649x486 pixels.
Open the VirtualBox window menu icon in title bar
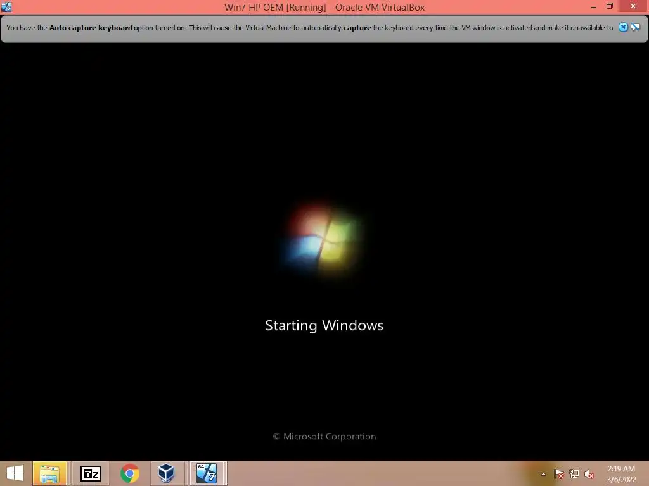tap(6, 6)
